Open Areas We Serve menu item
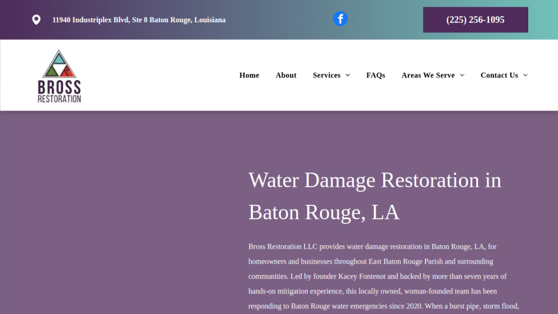Image resolution: width=558 pixels, height=314 pixels. pyautogui.click(x=428, y=75)
